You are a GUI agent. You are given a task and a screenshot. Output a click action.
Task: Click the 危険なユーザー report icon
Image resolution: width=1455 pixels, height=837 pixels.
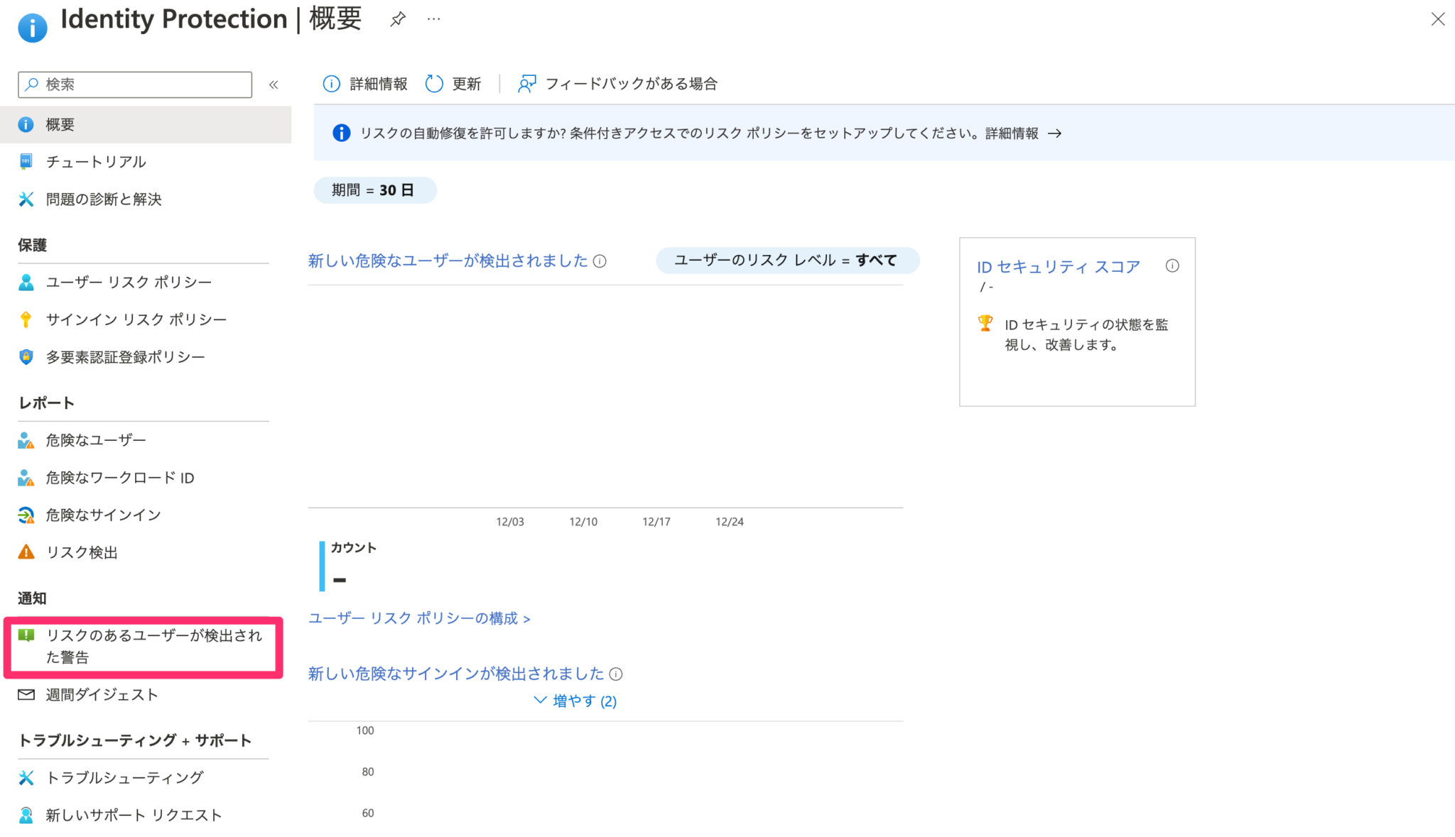(x=26, y=440)
